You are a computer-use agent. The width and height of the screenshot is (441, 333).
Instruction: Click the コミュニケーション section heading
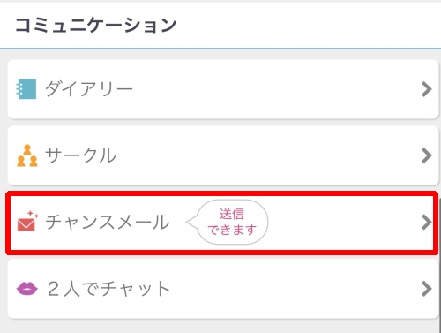point(95,25)
